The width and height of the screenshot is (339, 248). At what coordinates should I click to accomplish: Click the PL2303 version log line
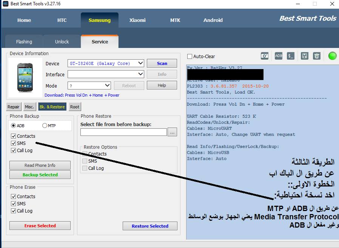click(228, 86)
